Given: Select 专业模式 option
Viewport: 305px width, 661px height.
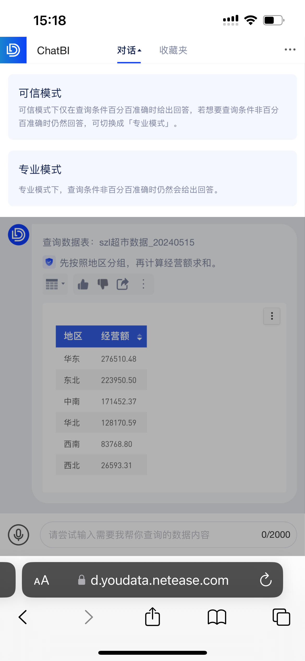Looking at the screenshot, I should coord(152,178).
